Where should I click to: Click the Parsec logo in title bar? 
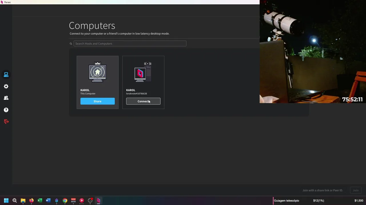tap(2, 2)
